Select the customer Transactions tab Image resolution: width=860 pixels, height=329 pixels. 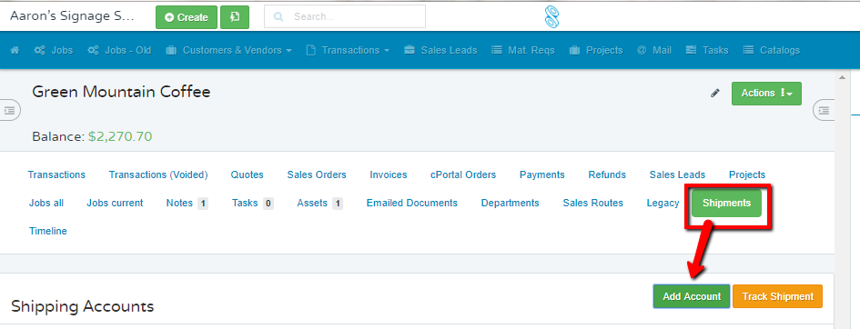56,174
